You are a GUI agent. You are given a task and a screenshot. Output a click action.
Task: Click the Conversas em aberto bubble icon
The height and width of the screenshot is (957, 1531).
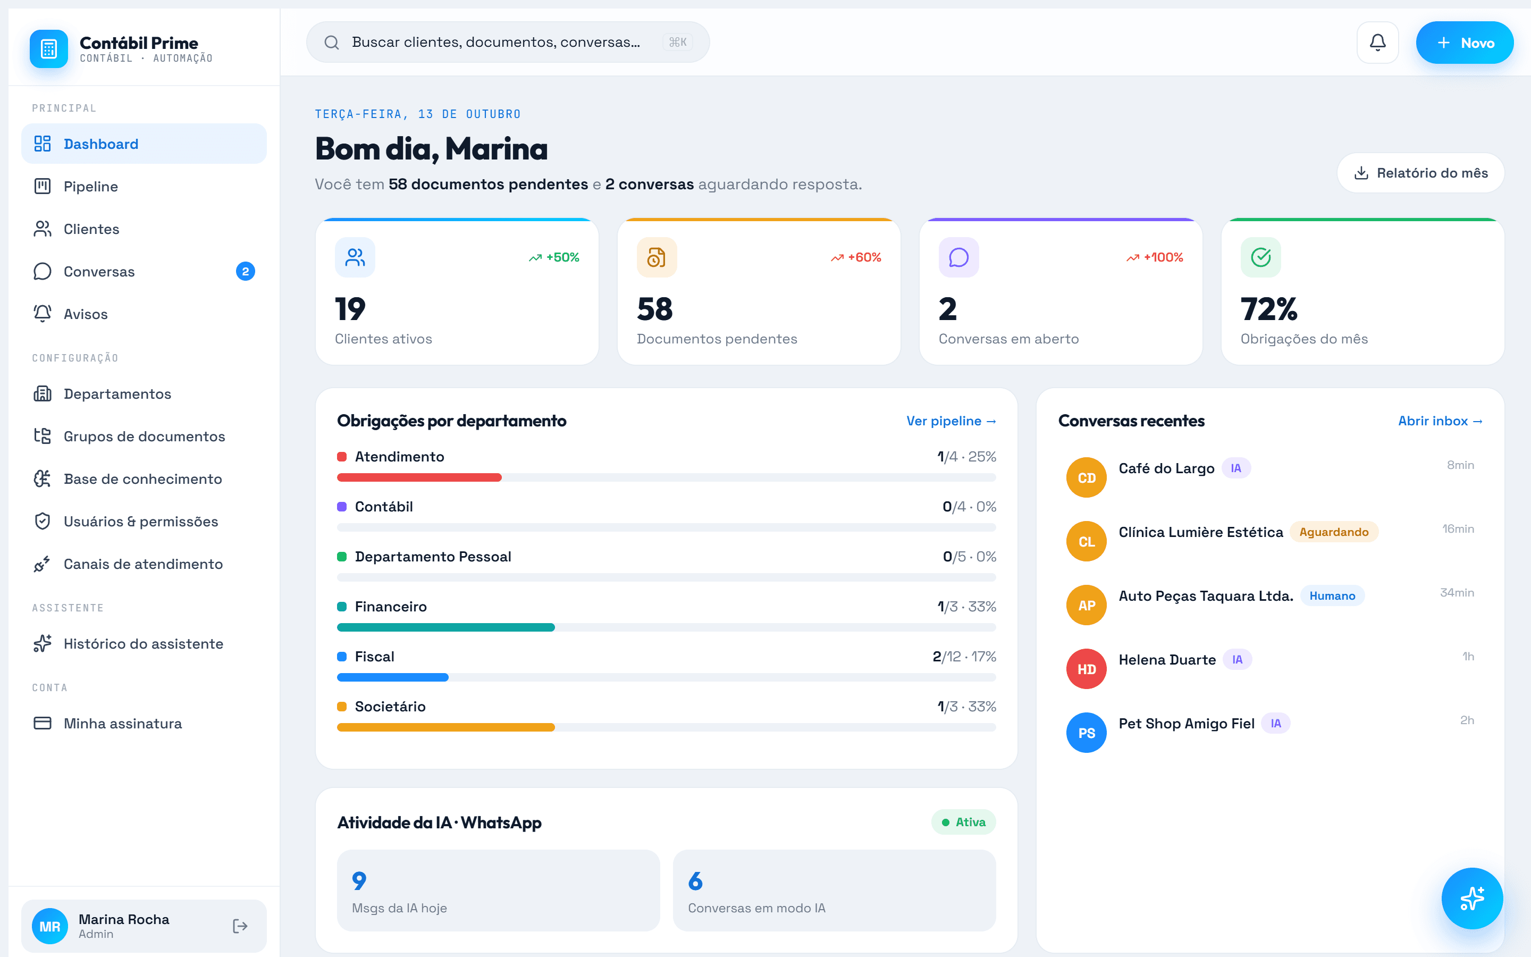click(x=958, y=257)
